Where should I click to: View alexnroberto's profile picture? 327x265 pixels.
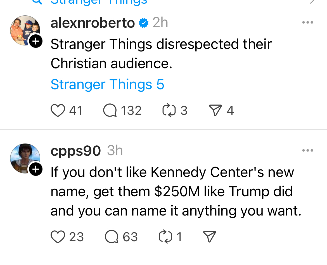pos(24,29)
